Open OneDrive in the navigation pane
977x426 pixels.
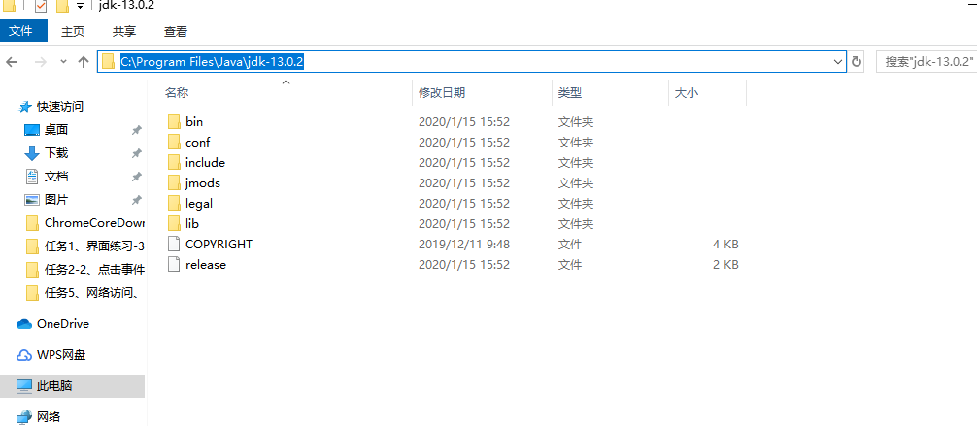tap(62, 324)
